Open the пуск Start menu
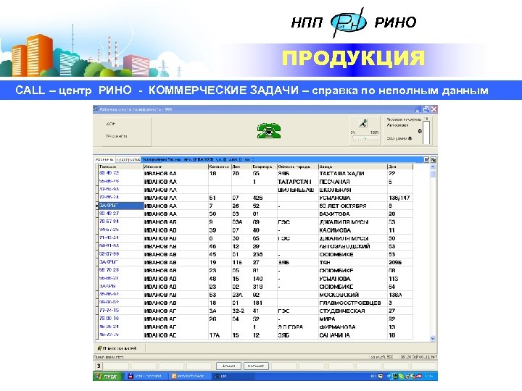 tap(107, 377)
